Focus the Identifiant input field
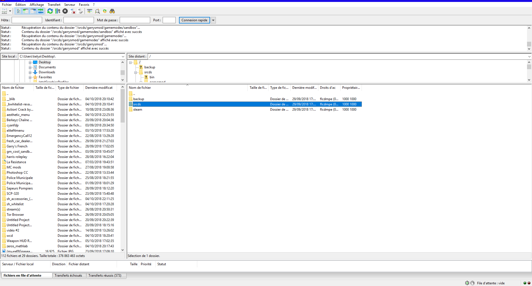This screenshot has height=286, width=532. click(79, 20)
